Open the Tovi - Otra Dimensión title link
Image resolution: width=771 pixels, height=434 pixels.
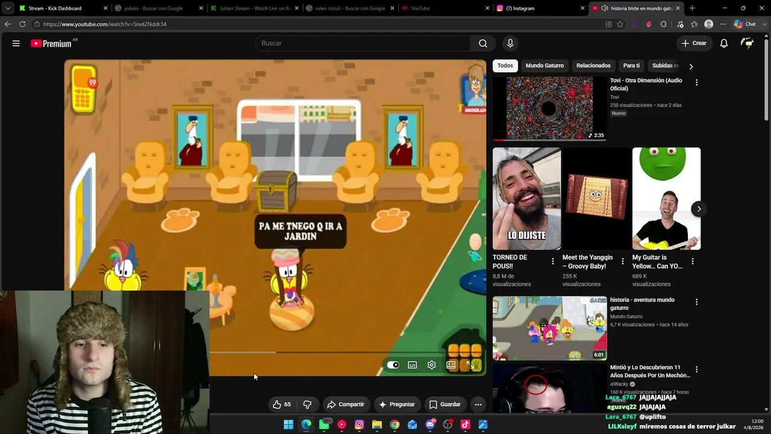[x=646, y=84]
